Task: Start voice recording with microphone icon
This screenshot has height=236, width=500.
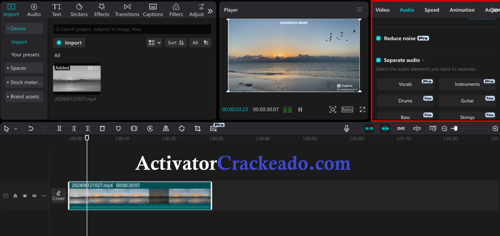Action: pyautogui.click(x=346, y=129)
